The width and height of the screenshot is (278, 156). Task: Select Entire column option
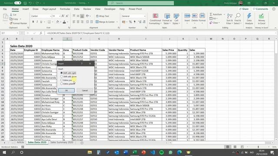[x=68, y=84]
